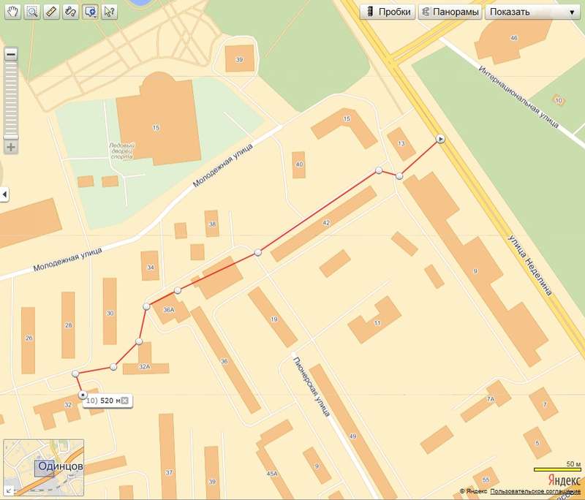Toggle the Панорамы street view layer
The height and width of the screenshot is (500, 585).
pos(450,12)
